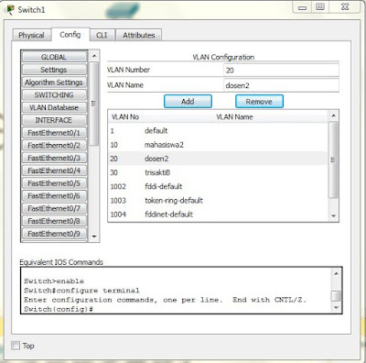Open the CLI tab

pos(102,35)
